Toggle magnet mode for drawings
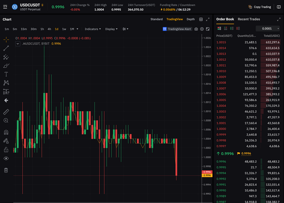 pos(6,132)
